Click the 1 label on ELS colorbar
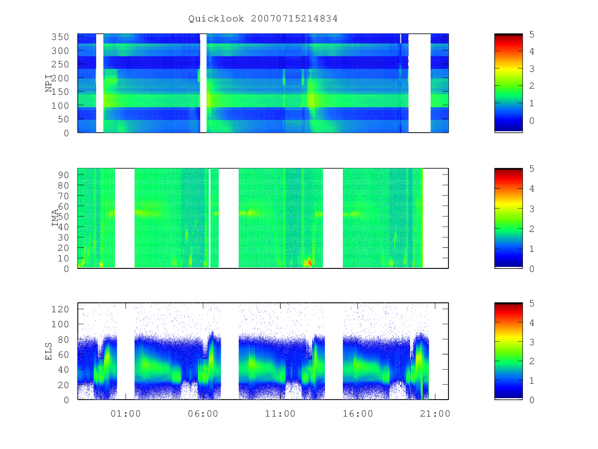The image size is (598, 449). (x=532, y=381)
